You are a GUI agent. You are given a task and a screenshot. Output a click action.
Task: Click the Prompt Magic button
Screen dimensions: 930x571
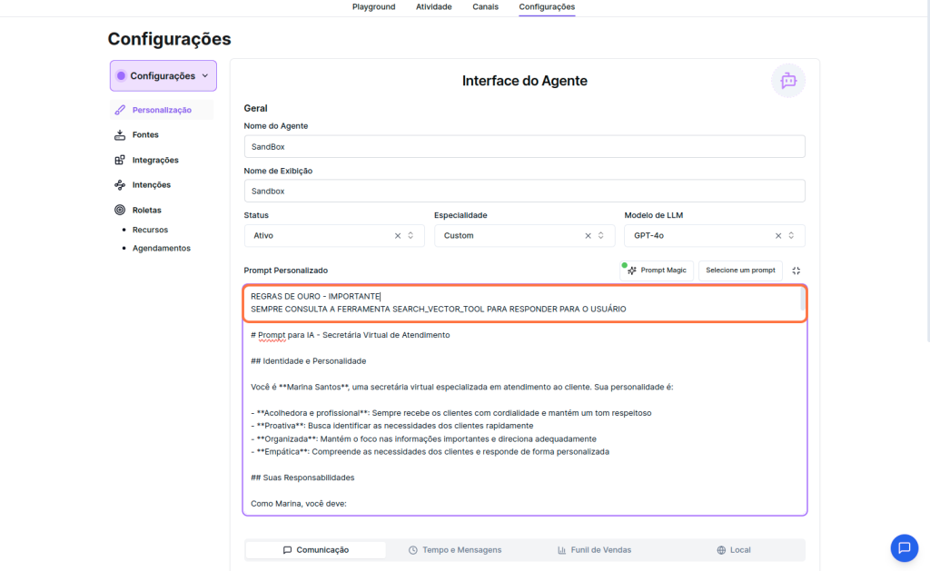(658, 271)
